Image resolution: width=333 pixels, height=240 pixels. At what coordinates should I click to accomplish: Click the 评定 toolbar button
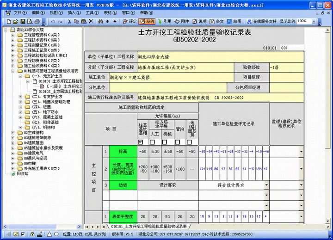click(130, 21)
